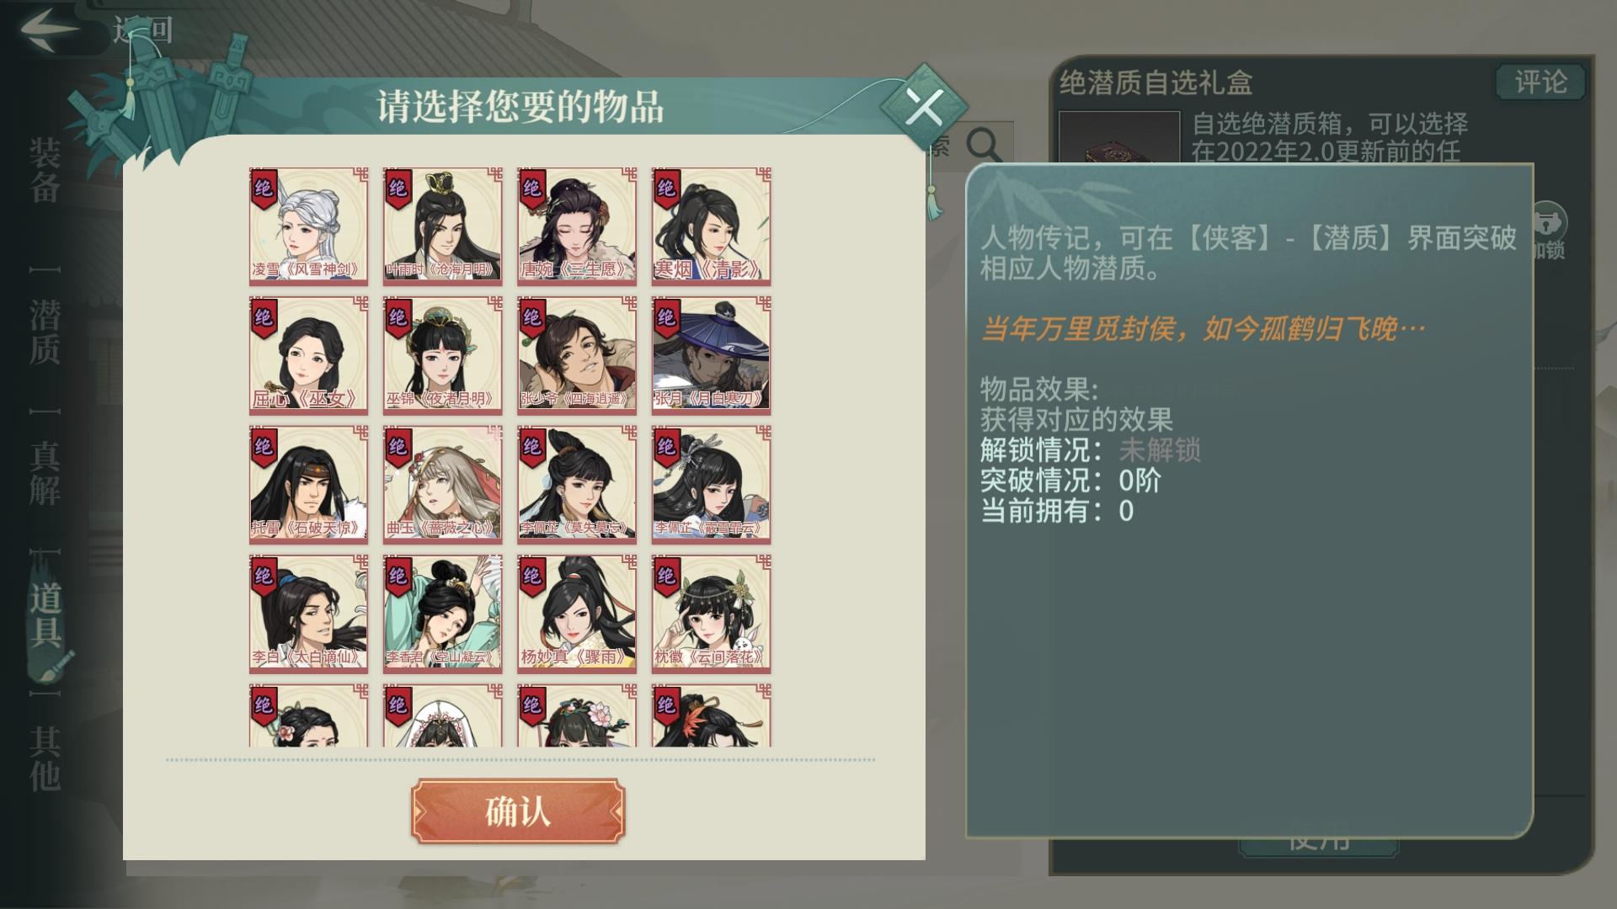Go back with the return arrow

51,30
